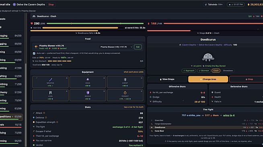Remove the Weapon item with its X

coord(67,78)
